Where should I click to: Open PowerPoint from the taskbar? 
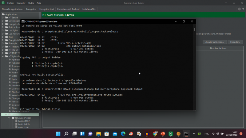click(x=163, y=134)
